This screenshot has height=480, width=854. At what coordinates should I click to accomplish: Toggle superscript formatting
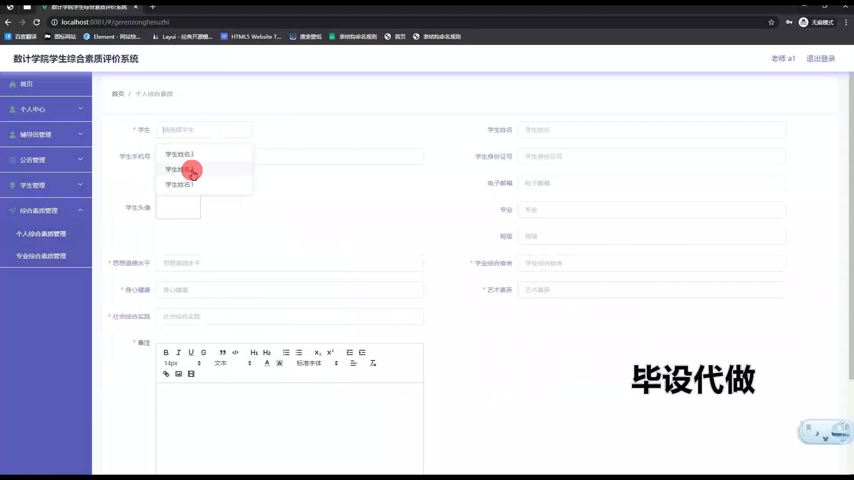tap(330, 352)
